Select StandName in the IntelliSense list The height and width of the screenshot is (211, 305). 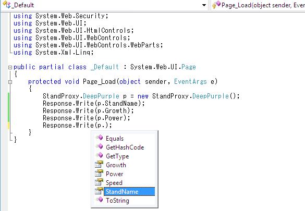pyautogui.click(x=129, y=191)
